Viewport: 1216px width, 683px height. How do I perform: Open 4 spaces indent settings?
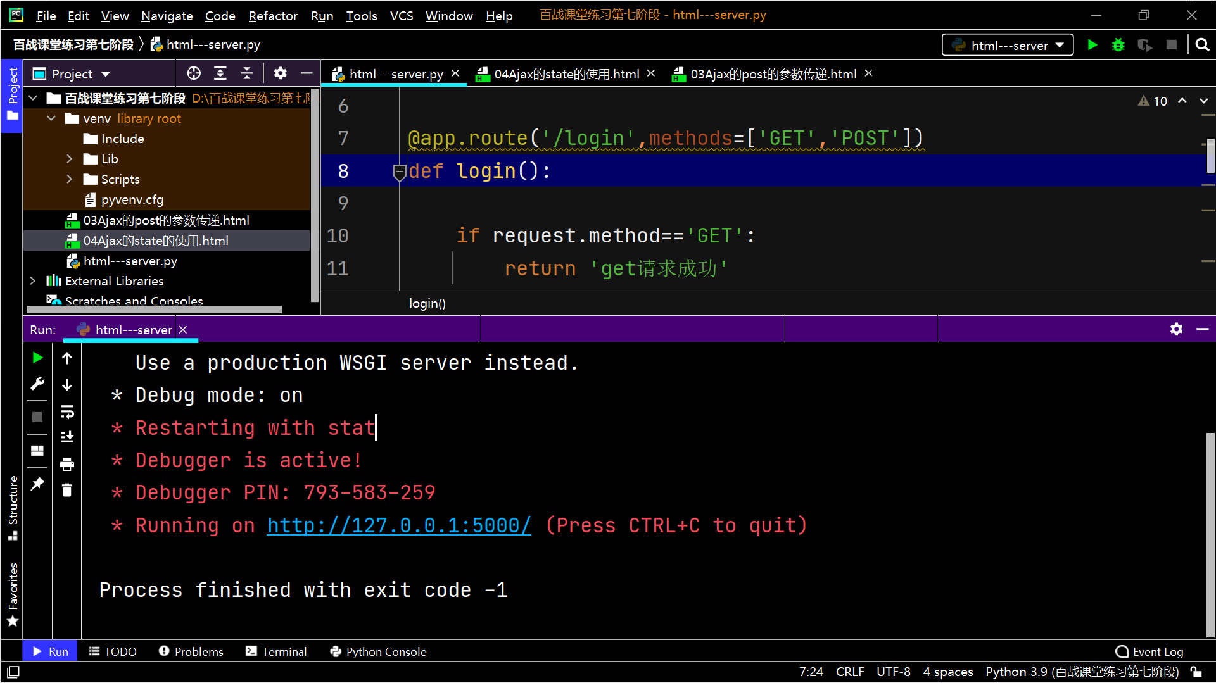tap(947, 672)
